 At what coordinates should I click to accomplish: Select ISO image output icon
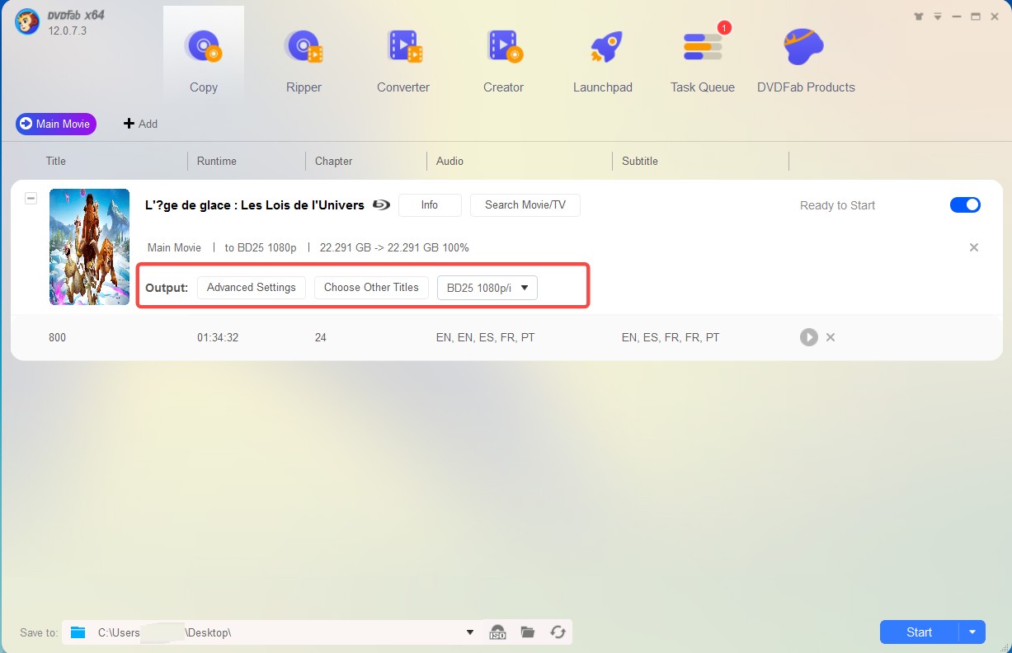point(497,632)
